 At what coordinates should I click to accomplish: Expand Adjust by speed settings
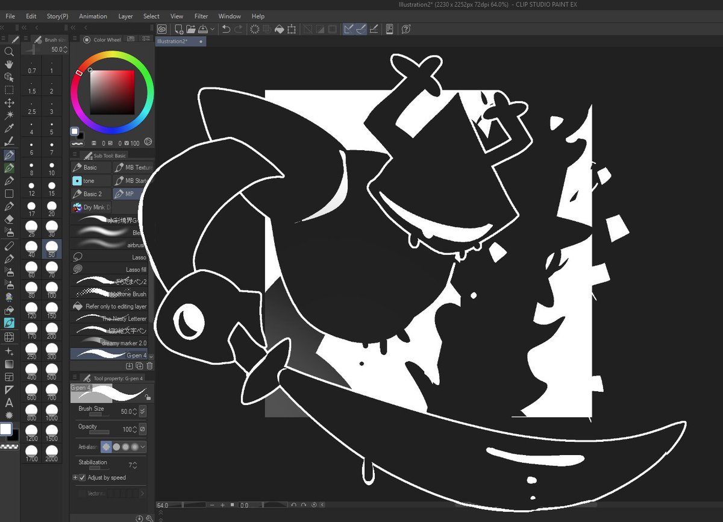75,477
